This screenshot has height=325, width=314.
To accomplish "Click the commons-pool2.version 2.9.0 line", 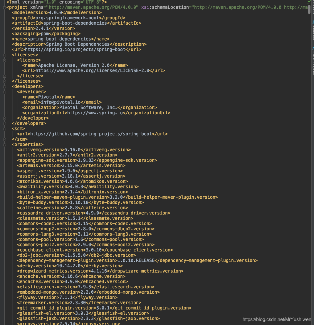I will [86, 245].
